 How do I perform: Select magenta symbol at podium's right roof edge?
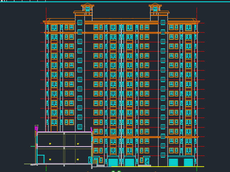point(91,130)
